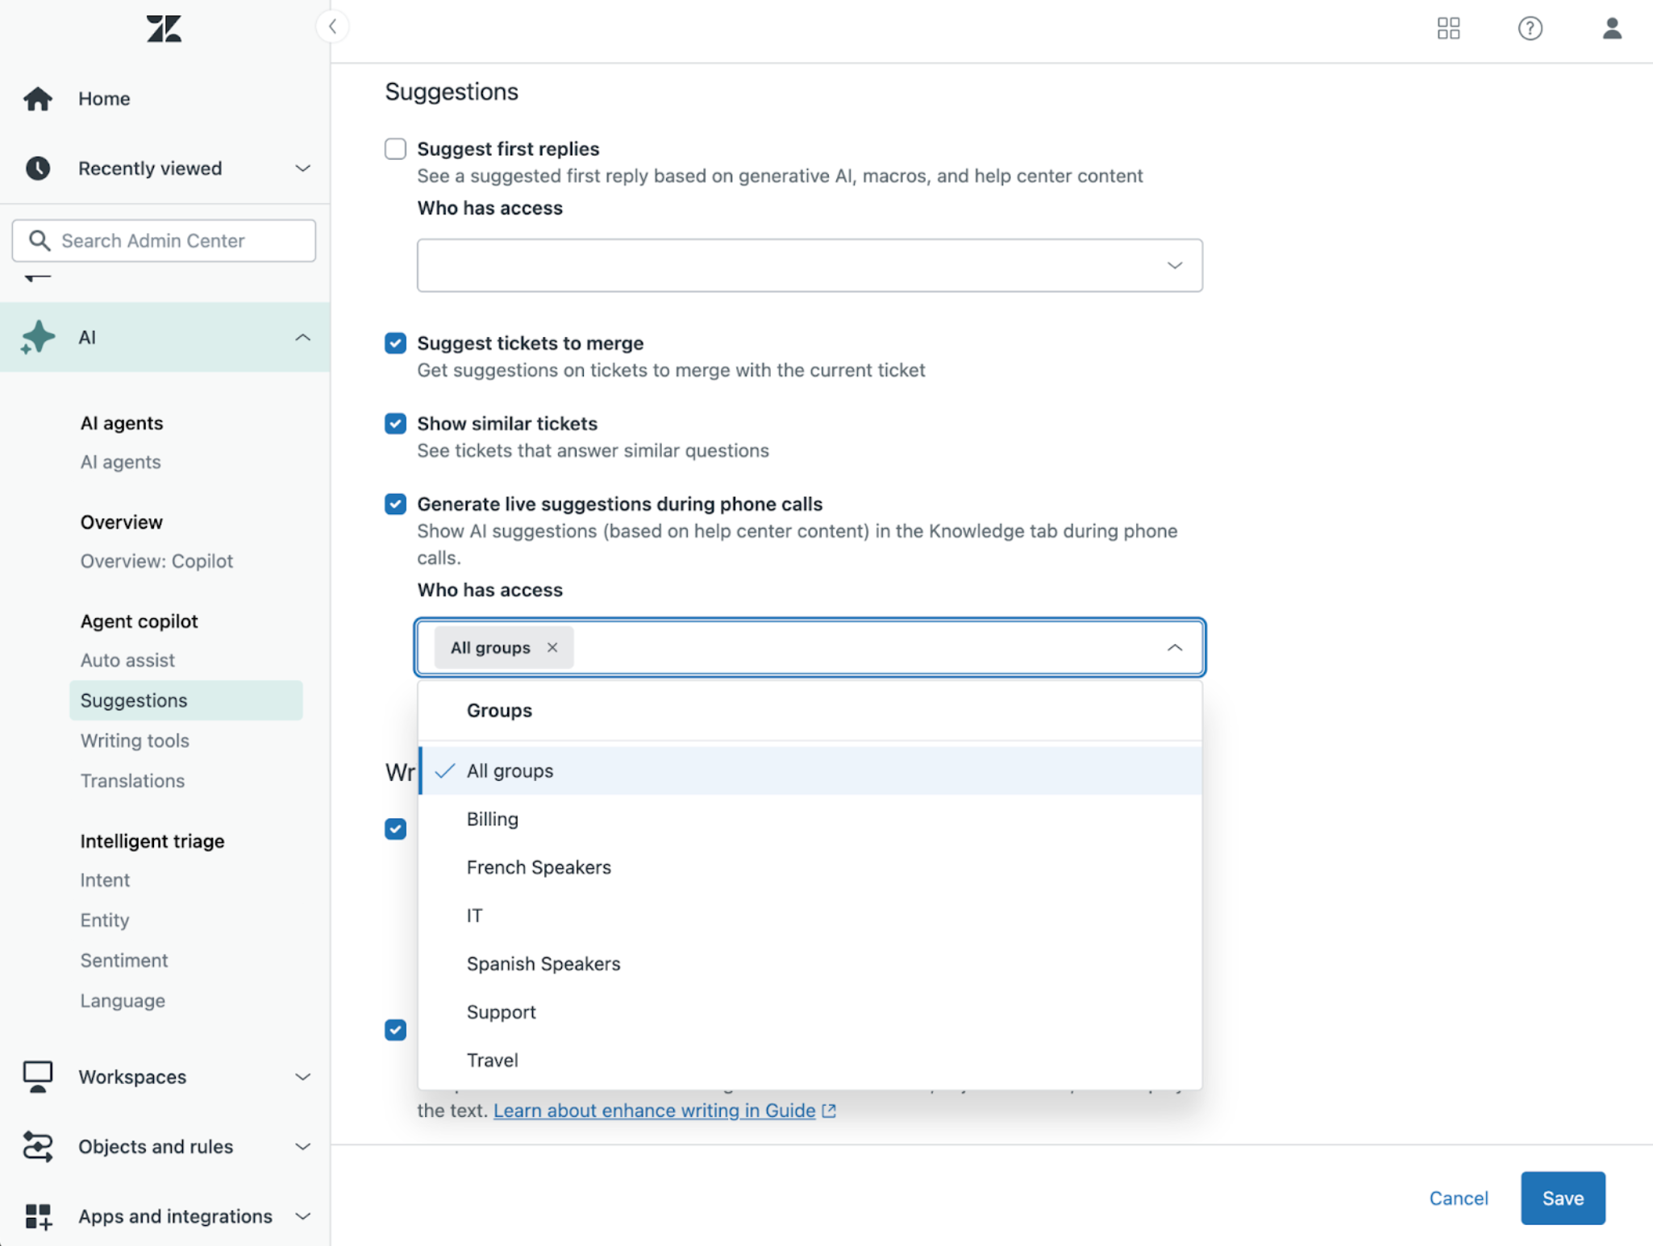
Task: Open the Zendesk products grid icon
Action: point(1448,29)
